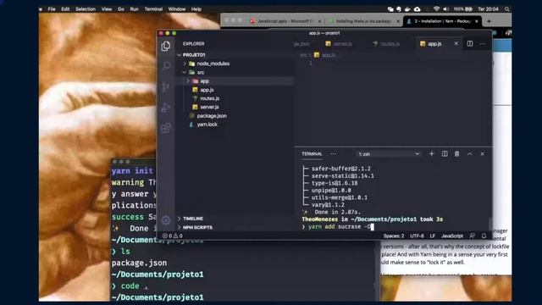Open macOS Spotlight search icon
This screenshot has height=305, width=542.
click(x=507, y=9)
